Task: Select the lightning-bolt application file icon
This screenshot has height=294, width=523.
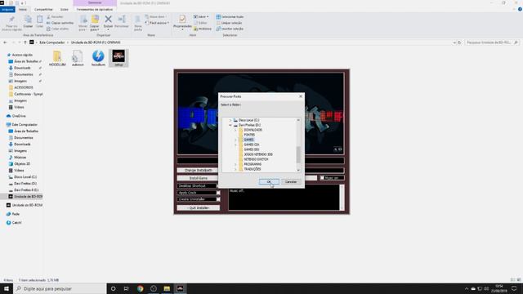Action: click(x=98, y=58)
